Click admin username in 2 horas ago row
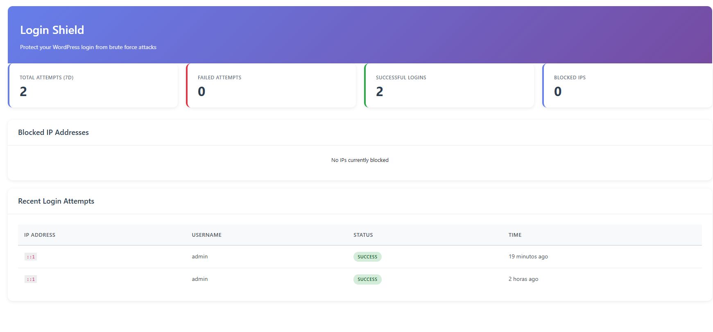This screenshot has height=332, width=713. 200,279
